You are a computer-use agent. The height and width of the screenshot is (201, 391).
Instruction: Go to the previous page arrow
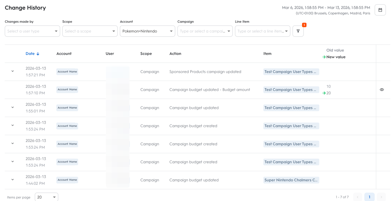[358, 197]
